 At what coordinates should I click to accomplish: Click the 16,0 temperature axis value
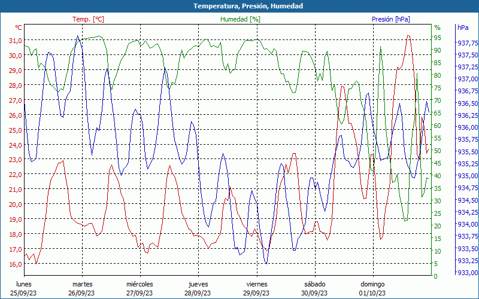point(16,264)
